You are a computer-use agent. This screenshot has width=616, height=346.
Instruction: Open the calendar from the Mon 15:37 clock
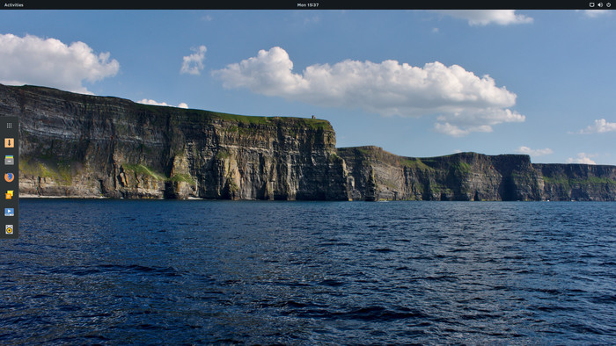[x=308, y=4]
